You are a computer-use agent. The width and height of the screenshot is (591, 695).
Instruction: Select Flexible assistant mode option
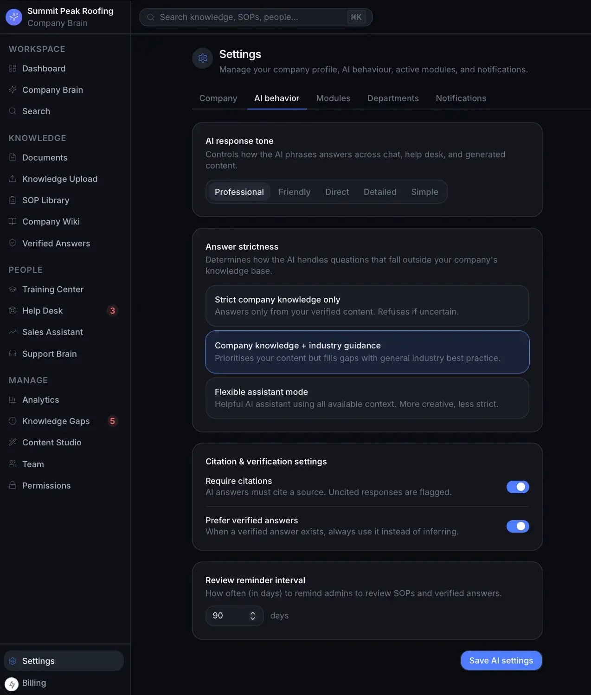[x=367, y=398]
